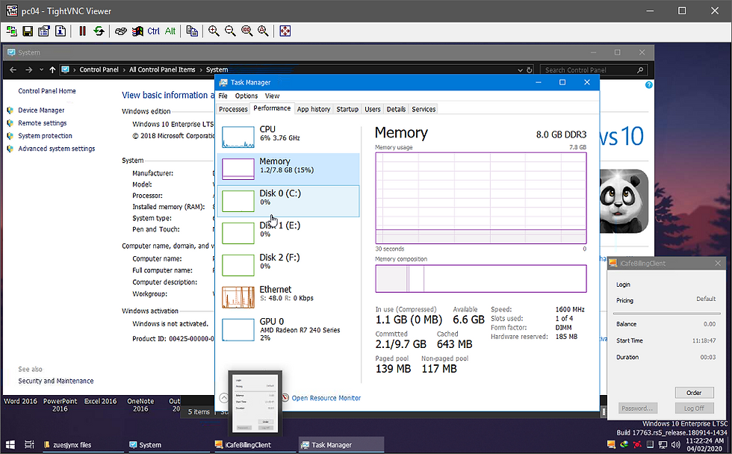This screenshot has width=732, height=454.
Task: Click the Open Resource Monitor link
Action: (326, 398)
